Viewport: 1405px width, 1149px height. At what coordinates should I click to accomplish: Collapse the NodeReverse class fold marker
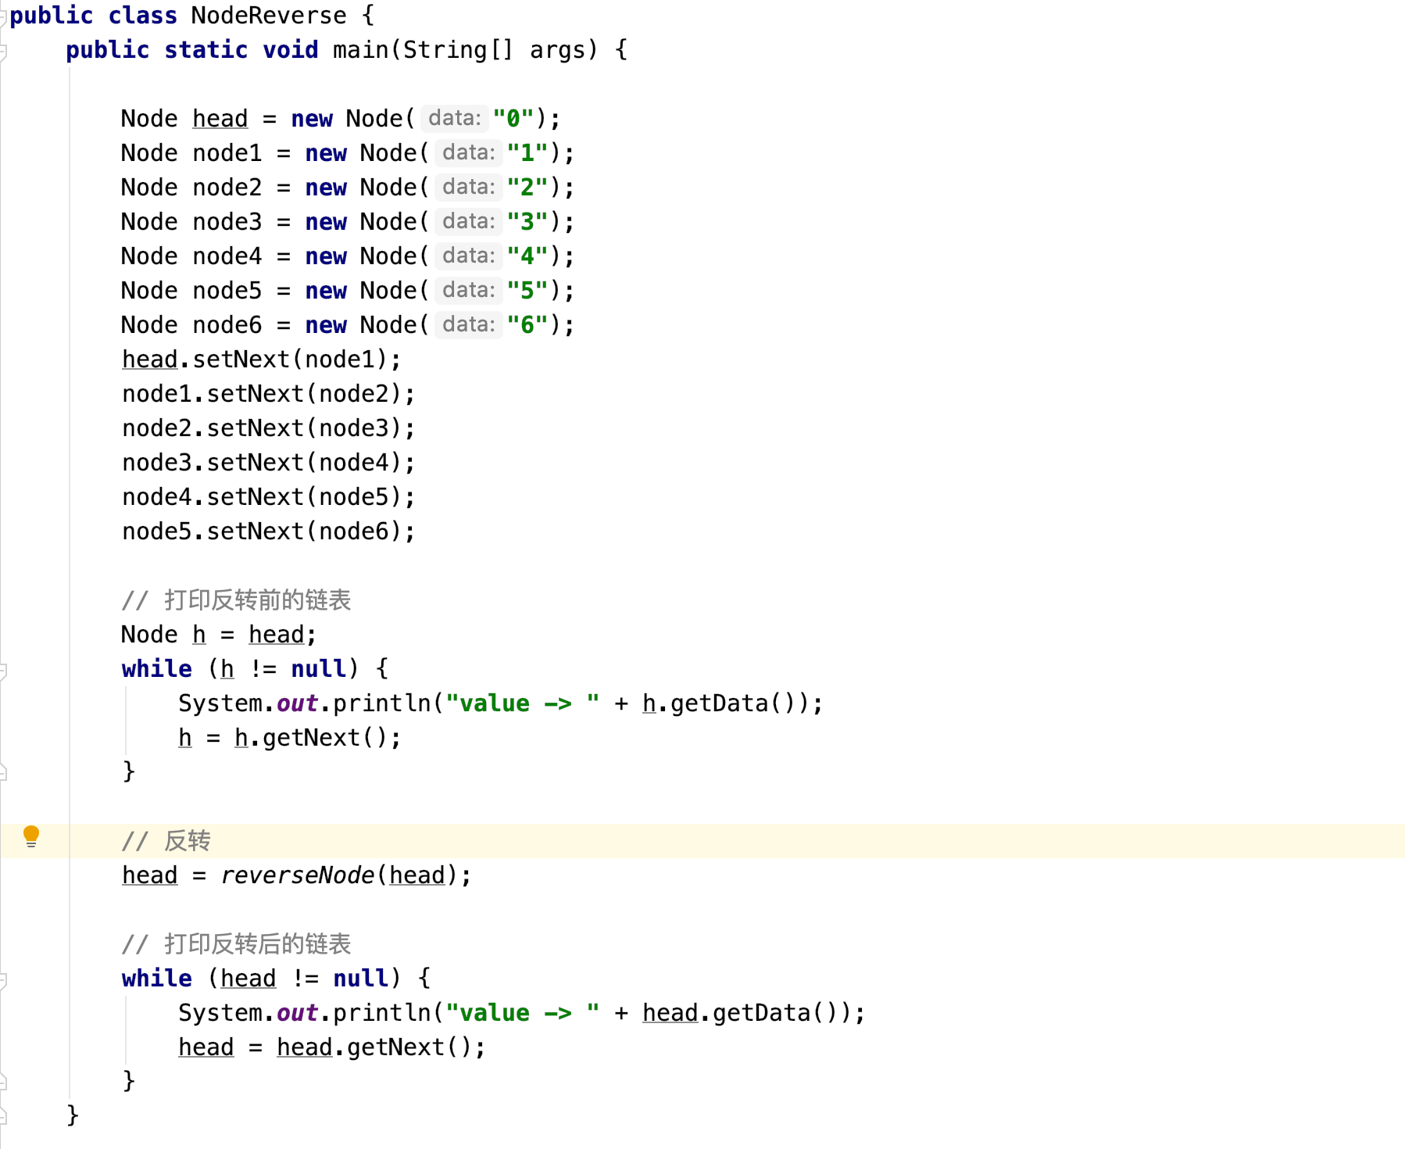3,17
